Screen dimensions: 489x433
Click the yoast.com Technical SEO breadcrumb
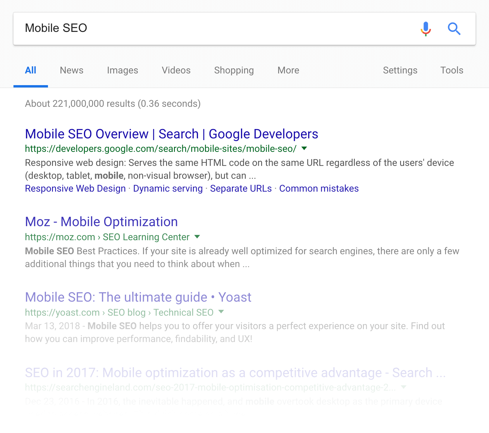119,312
